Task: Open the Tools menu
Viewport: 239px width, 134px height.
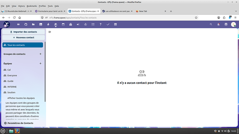Action: tap(50, 6)
